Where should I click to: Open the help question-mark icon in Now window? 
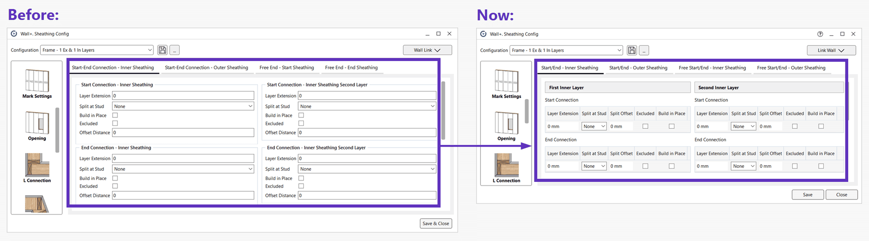pos(820,34)
